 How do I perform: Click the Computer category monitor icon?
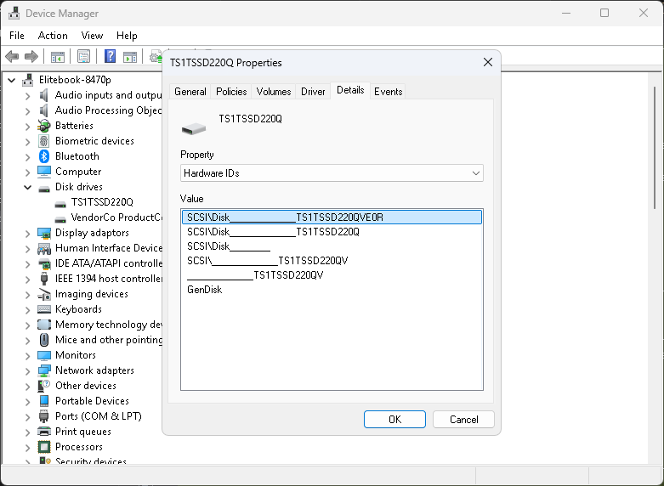click(x=44, y=172)
